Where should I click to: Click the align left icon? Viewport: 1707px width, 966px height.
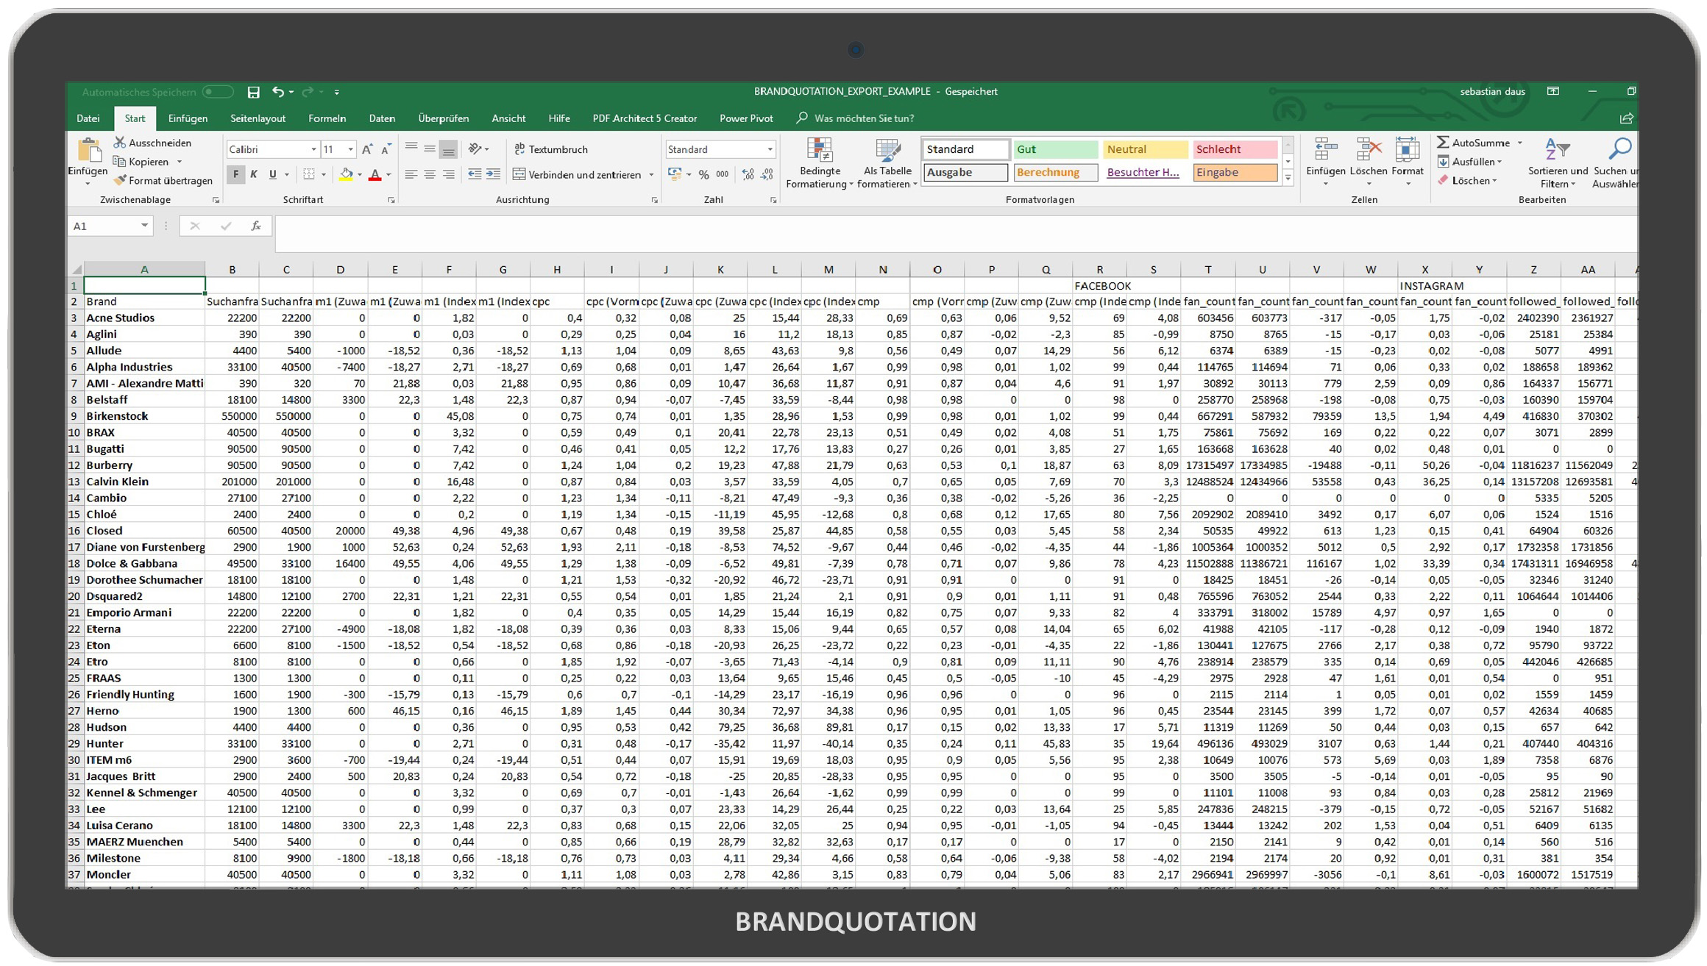(411, 175)
